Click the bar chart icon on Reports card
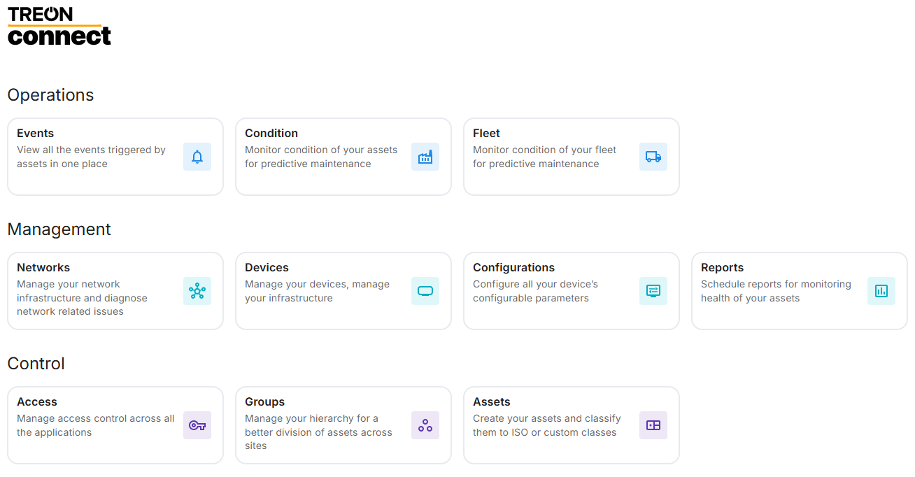Screen dimensions: 915x477 pos(881,291)
